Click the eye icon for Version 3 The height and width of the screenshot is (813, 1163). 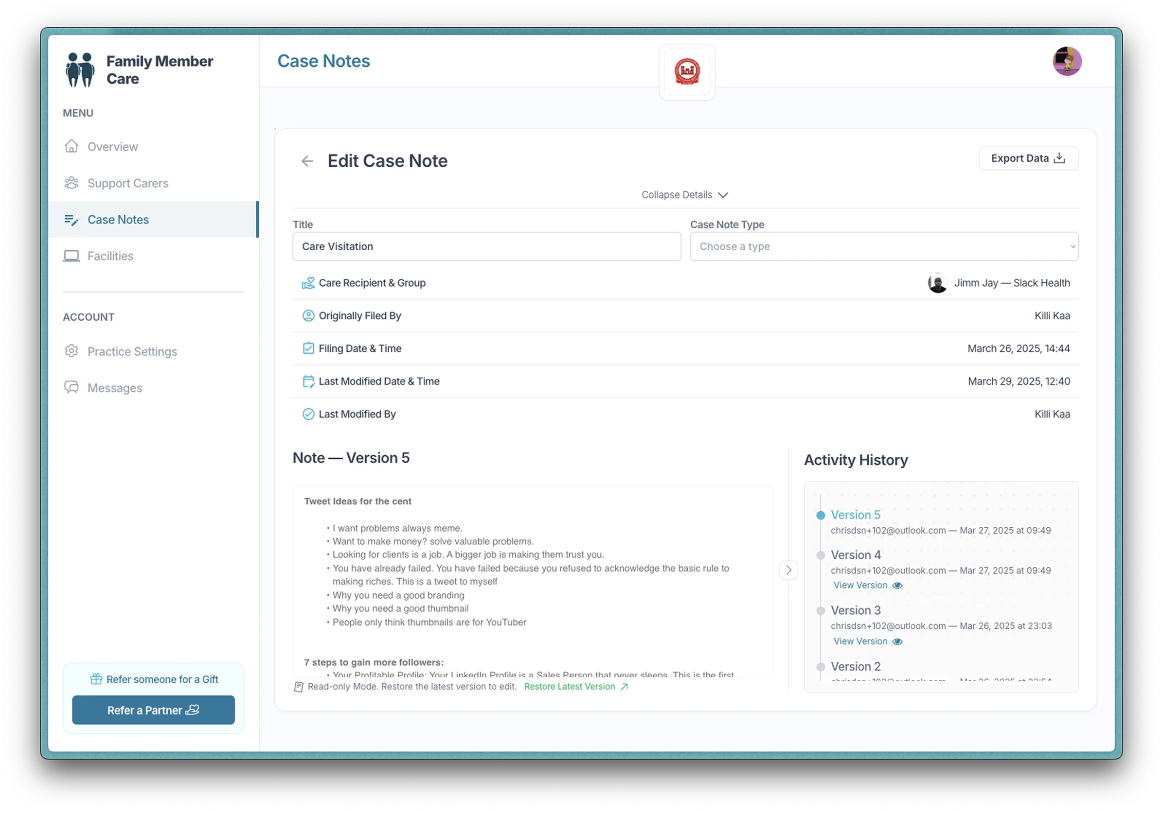[897, 641]
